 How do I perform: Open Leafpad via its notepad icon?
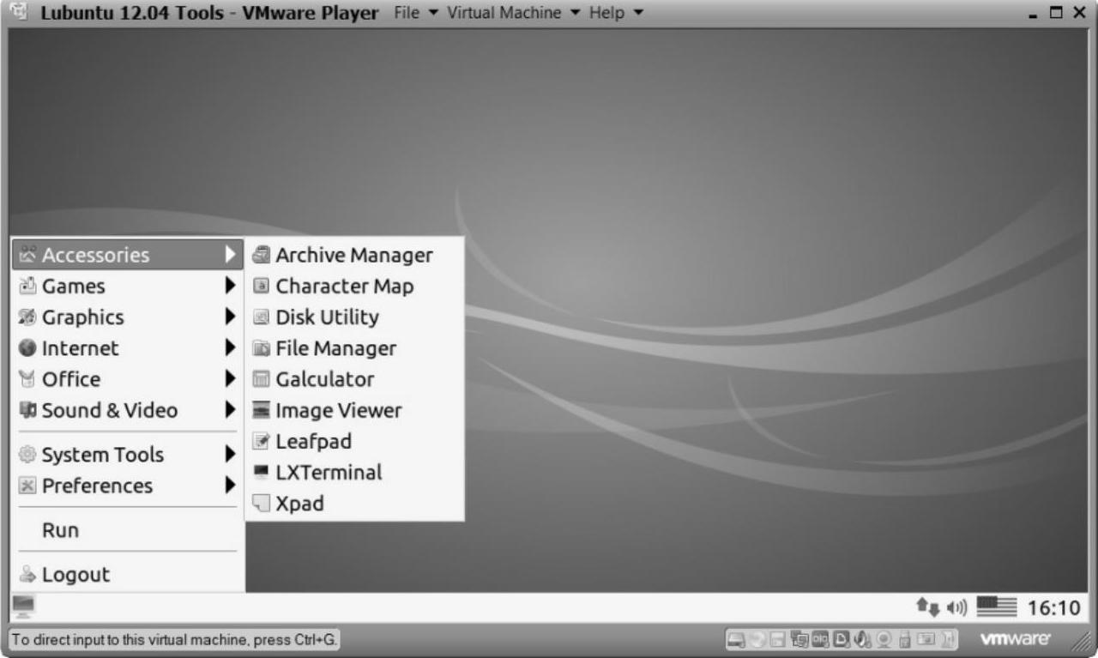tap(261, 441)
